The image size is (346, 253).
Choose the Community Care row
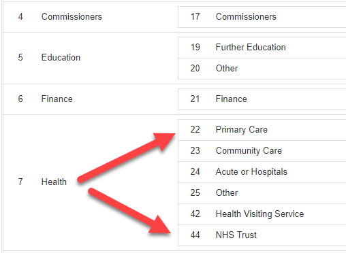262,151
